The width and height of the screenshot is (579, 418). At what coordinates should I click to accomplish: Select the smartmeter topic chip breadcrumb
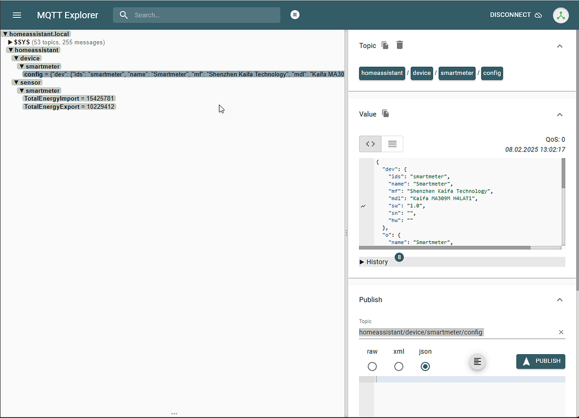(457, 73)
